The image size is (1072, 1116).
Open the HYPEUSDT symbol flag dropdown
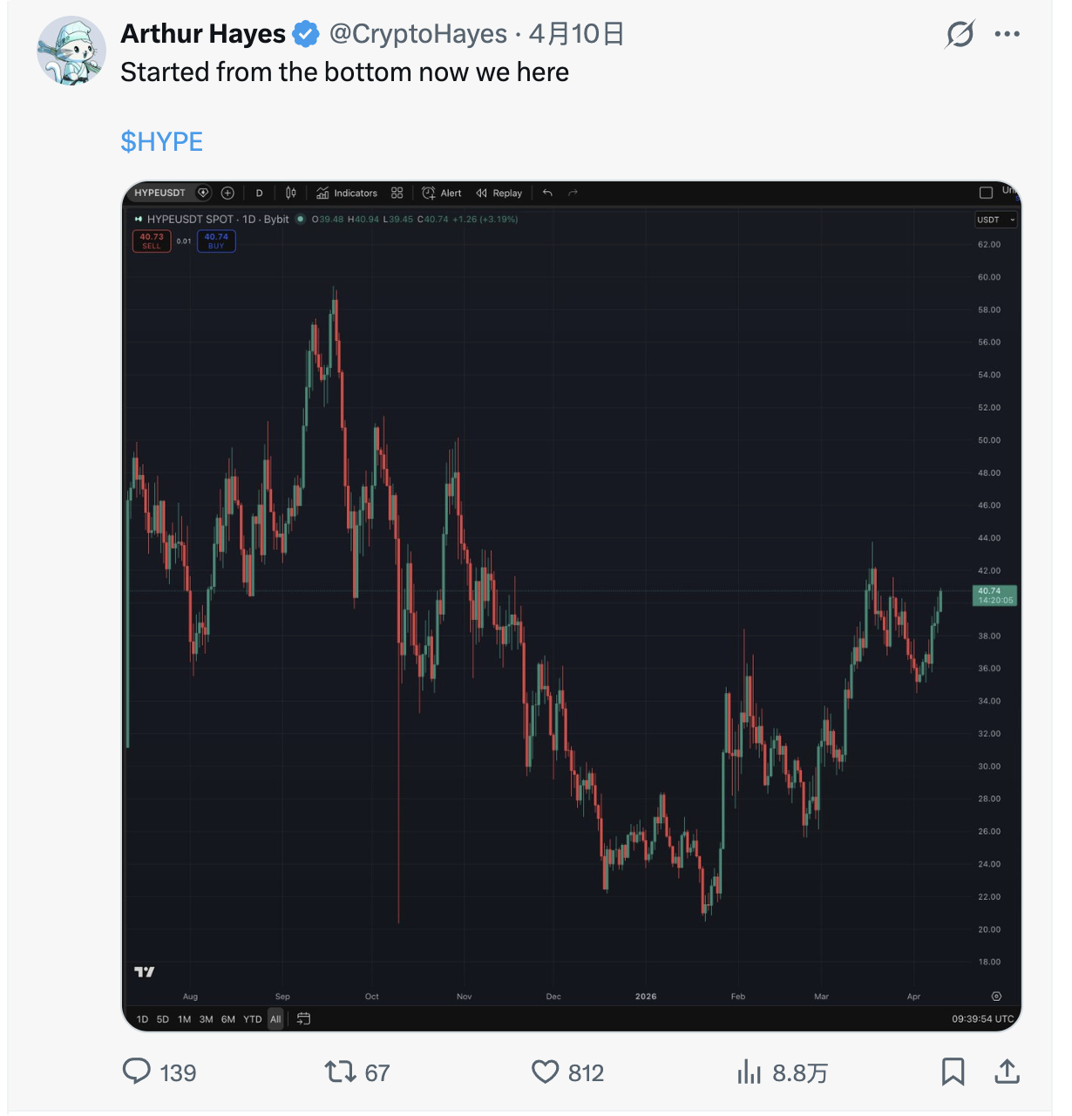pyautogui.click(x=202, y=193)
